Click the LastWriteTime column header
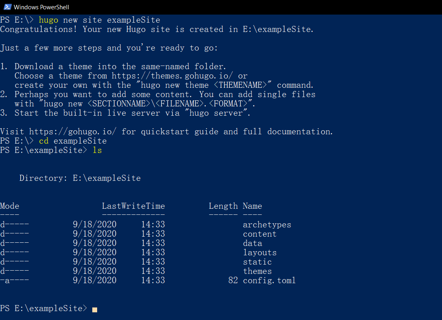Screen dimensions: 442x320 pos(133,206)
